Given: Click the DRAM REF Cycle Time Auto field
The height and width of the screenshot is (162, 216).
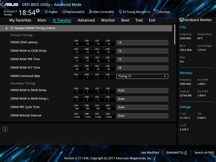Looking at the screenshot, I should coord(142,107).
